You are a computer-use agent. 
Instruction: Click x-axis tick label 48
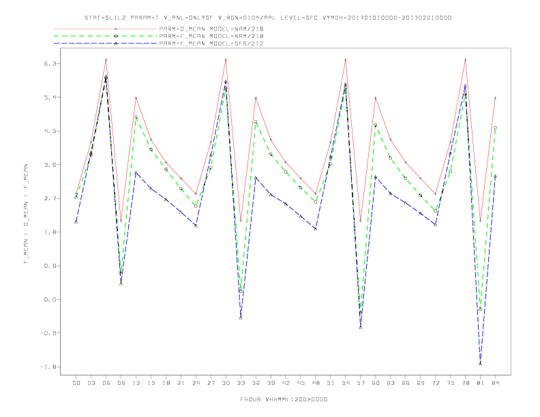coord(316,383)
